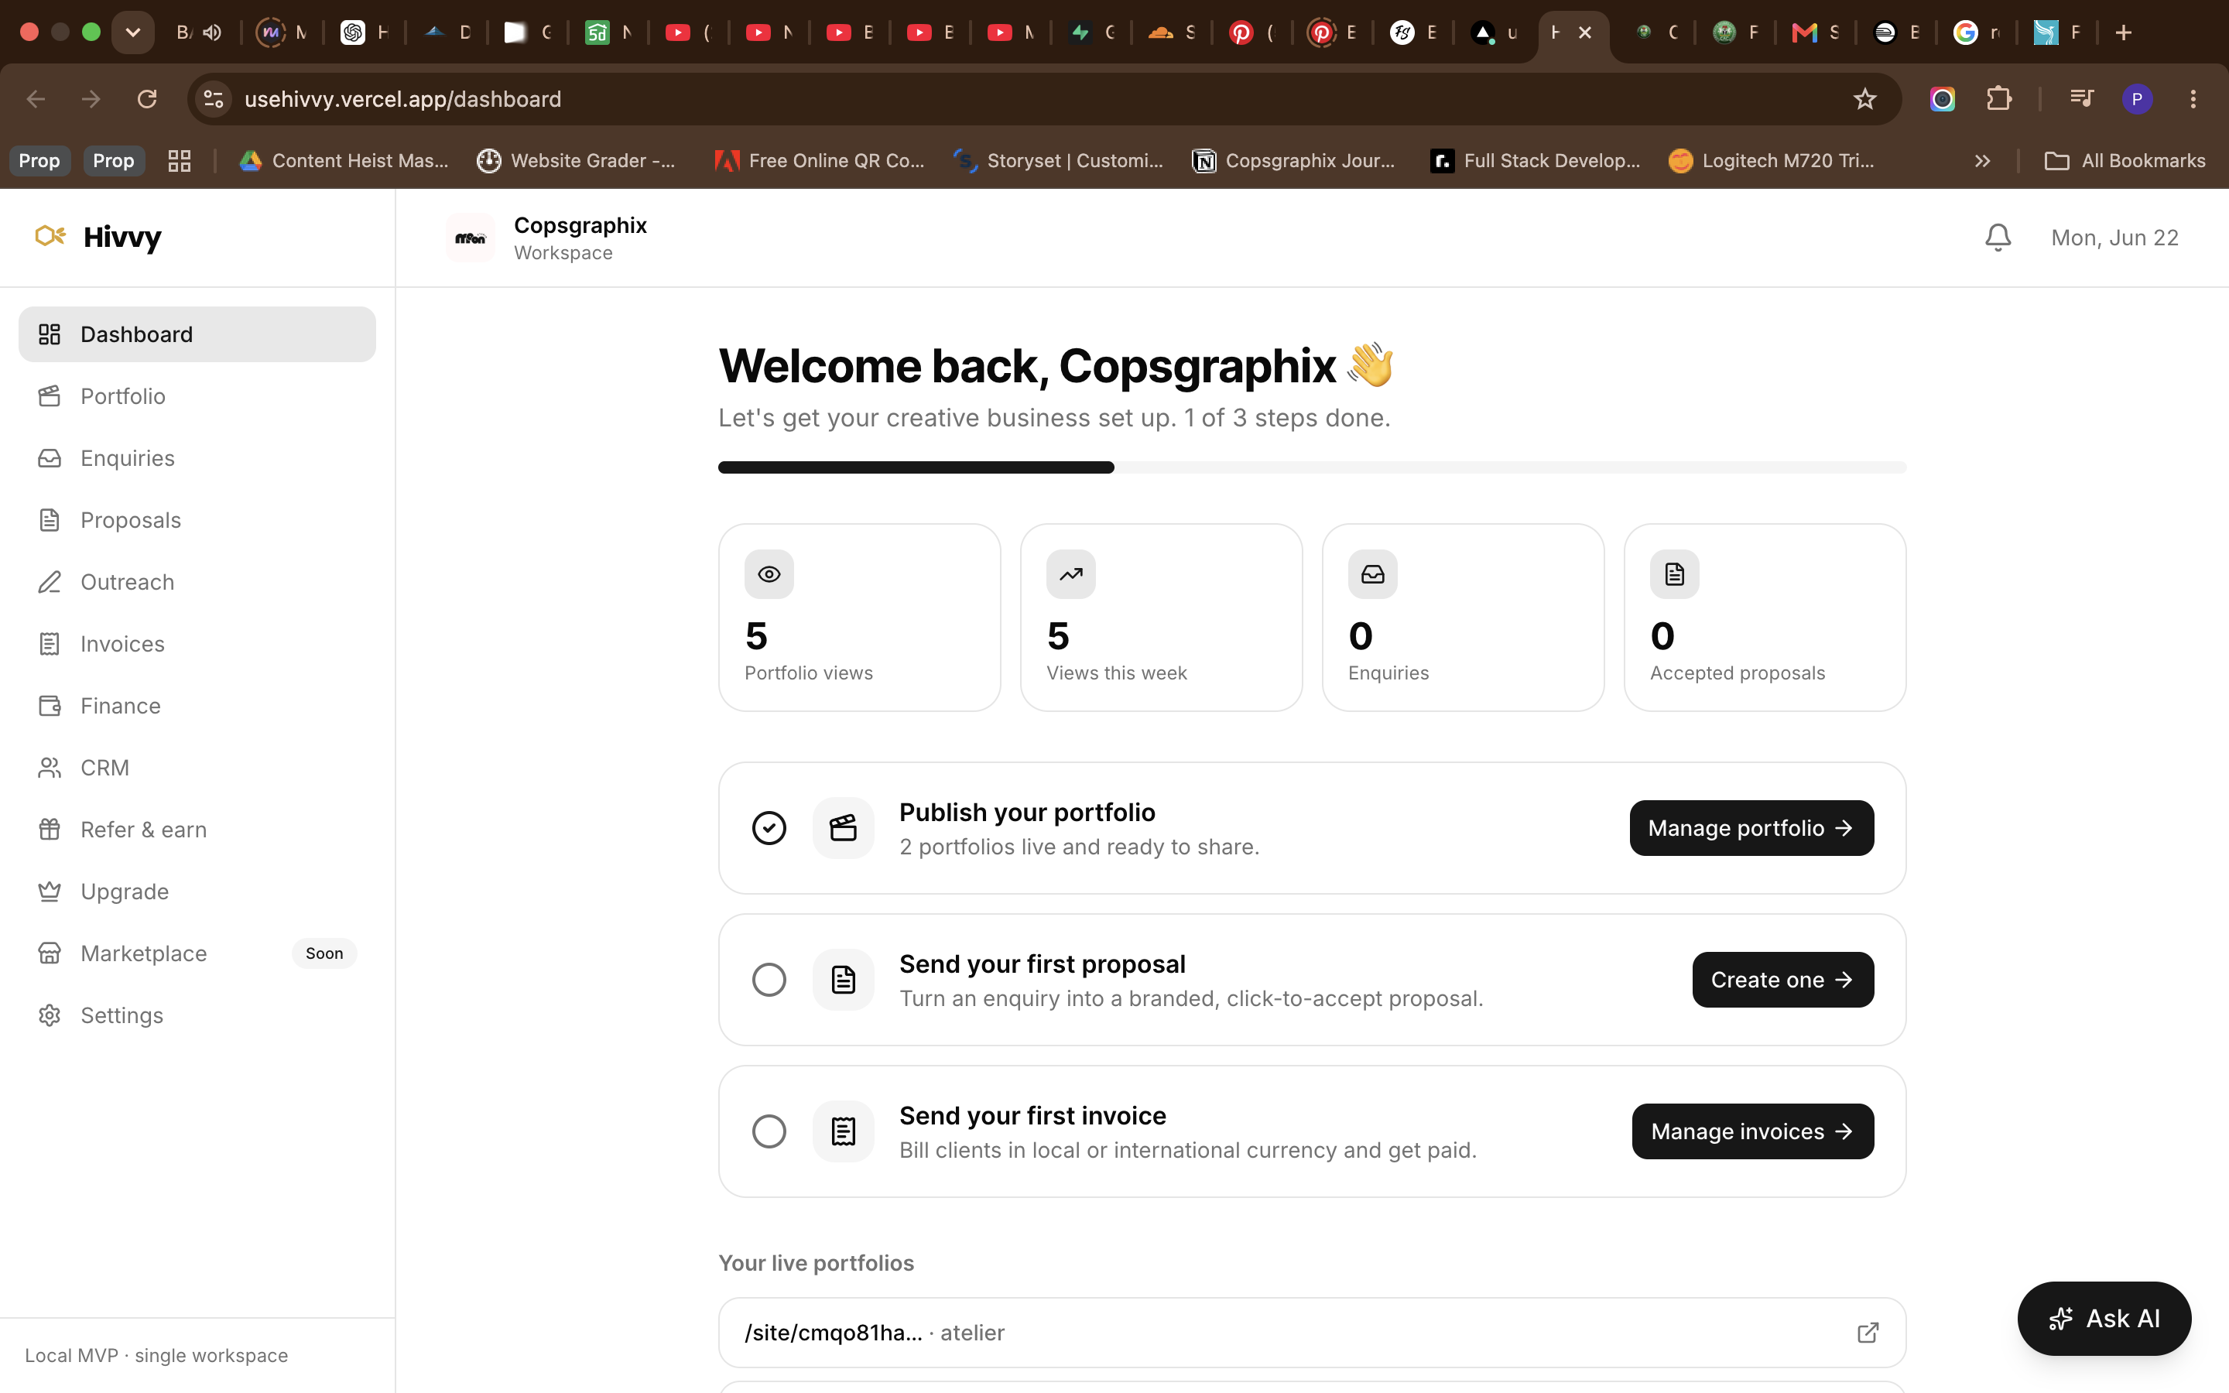Screen dimensions: 2229x1393
Task: Click the Enquiries inbox card icon
Action: point(1372,574)
